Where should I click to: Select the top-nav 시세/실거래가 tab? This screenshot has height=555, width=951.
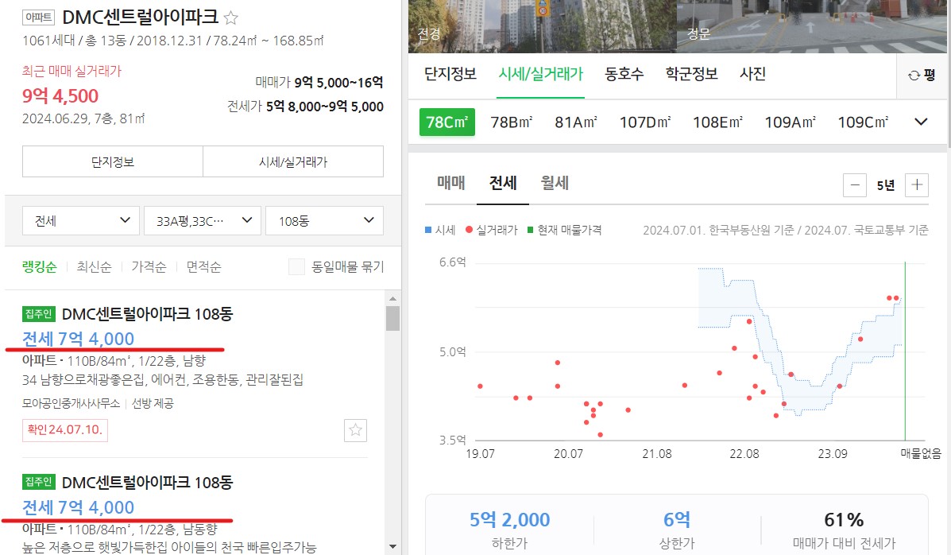(540, 74)
